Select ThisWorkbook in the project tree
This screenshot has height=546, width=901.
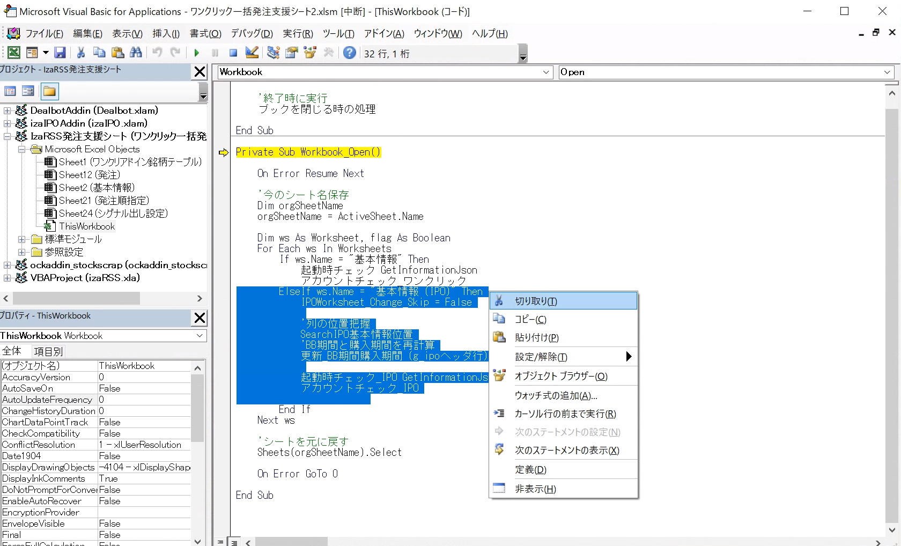point(87,226)
